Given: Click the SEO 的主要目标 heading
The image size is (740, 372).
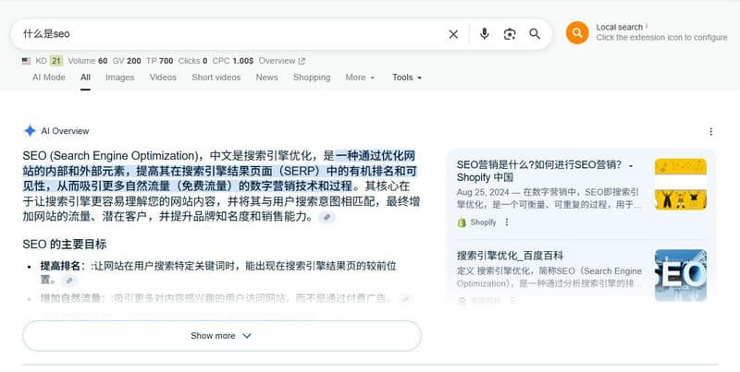Looking at the screenshot, I should point(65,245).
